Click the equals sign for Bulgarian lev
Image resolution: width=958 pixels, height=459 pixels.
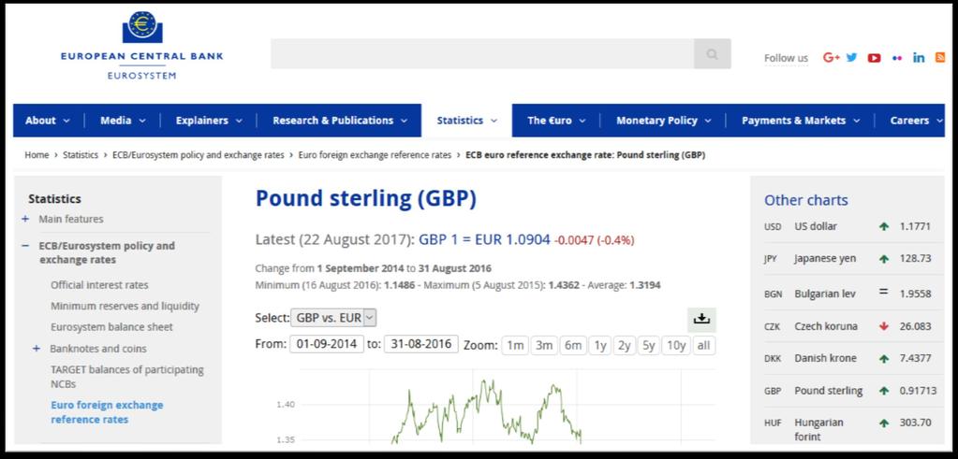pos(883,292)
